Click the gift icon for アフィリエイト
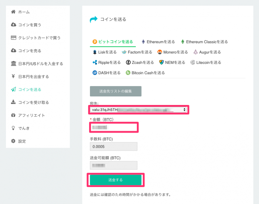Viewport: 259px width, 204px height. pyautogui.click(x=13, y=115)
